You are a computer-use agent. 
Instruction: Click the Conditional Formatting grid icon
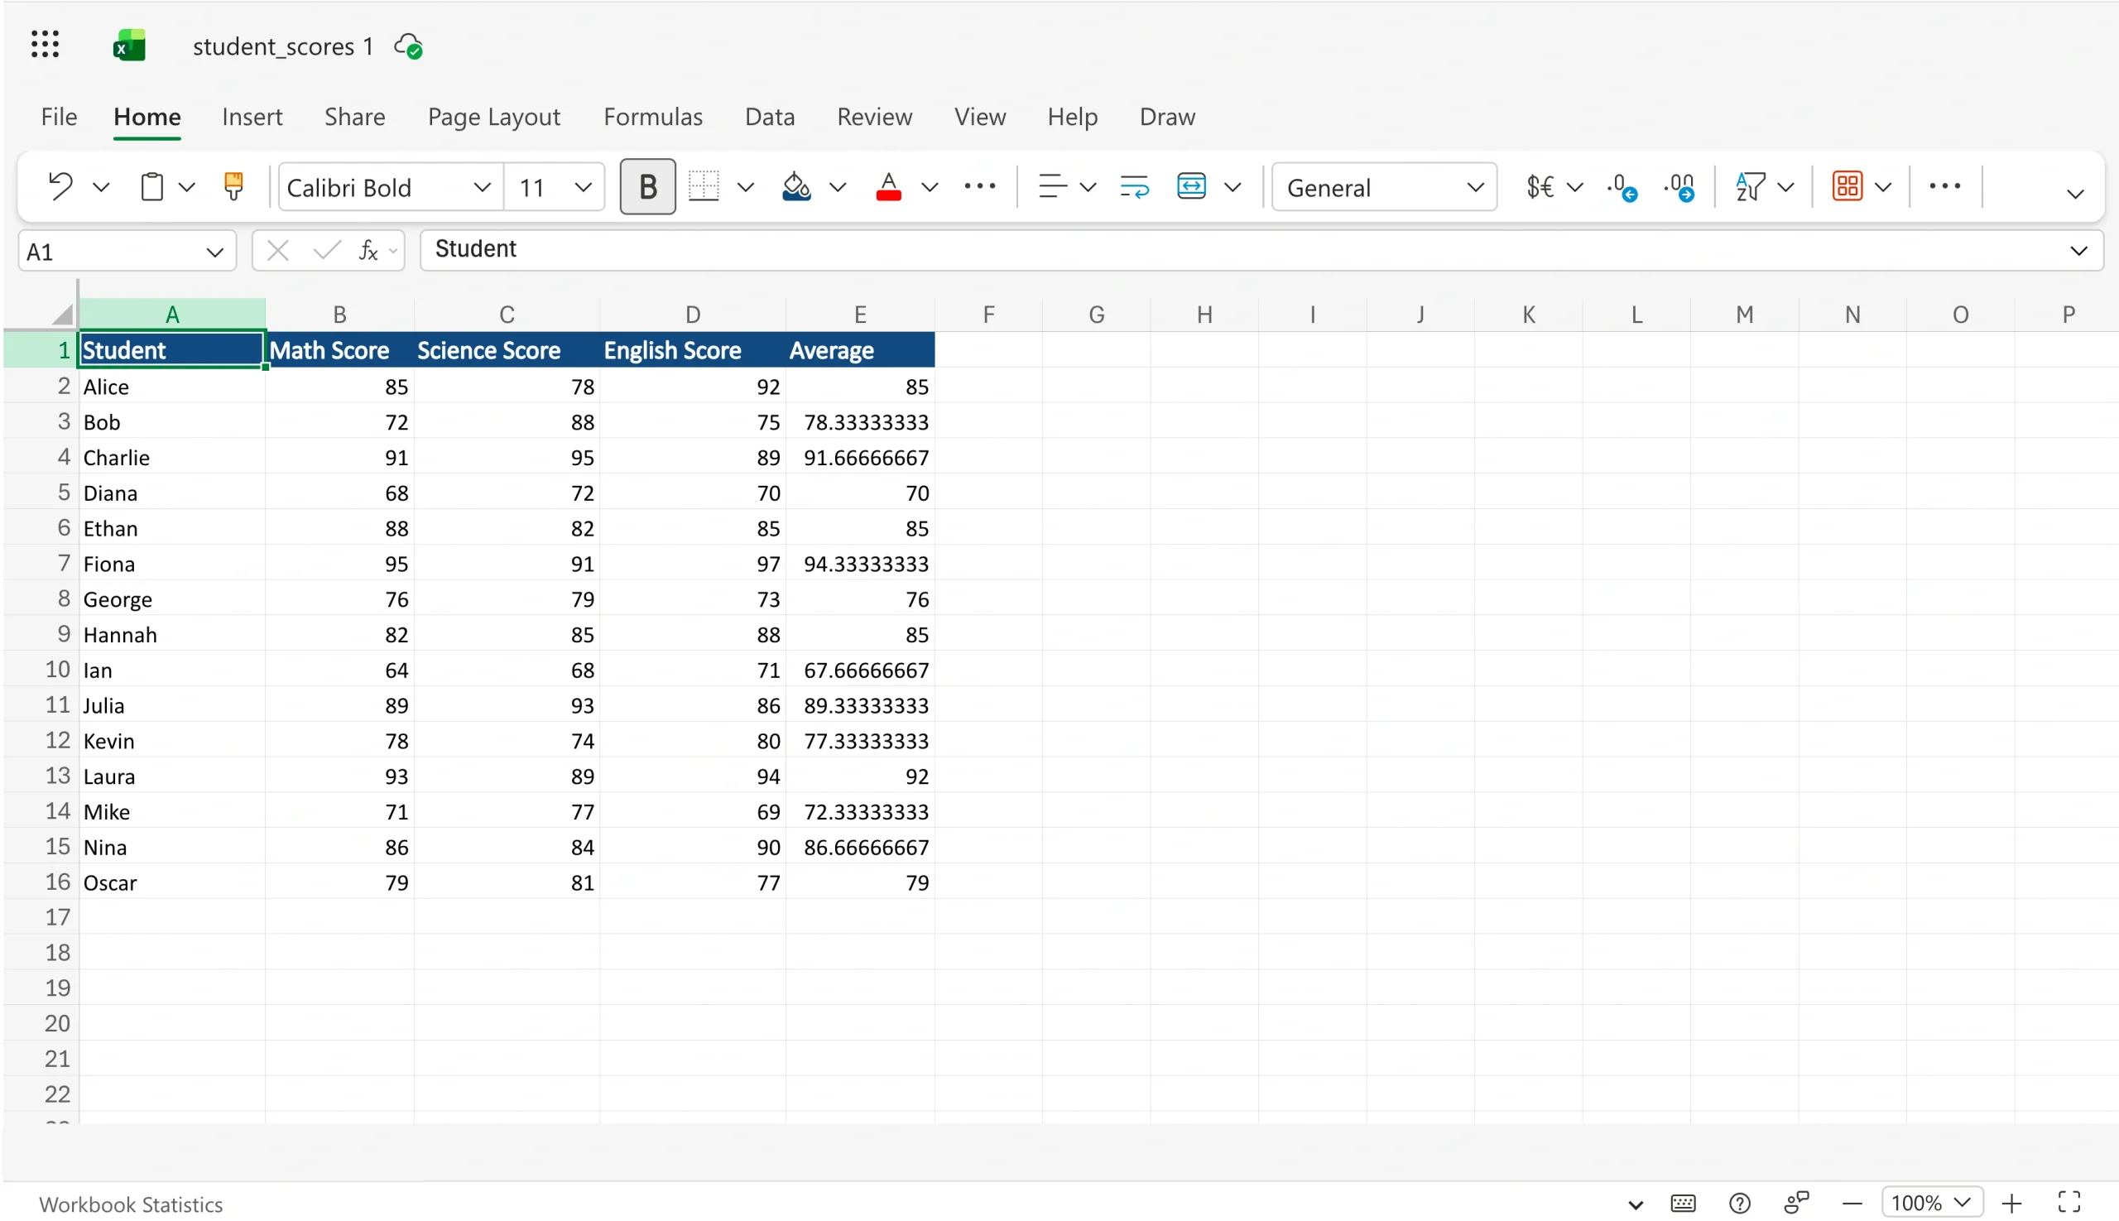[1848, 186]
